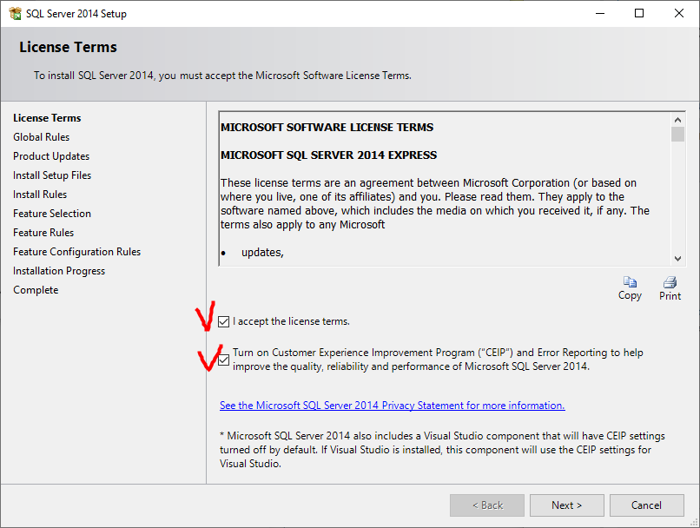Select Product Updates step in sidebar
The height and width of the screenshot is (528, 700).
51,156
